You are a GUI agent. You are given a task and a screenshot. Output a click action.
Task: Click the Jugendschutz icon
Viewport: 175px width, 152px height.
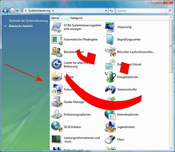pos(110,127)
